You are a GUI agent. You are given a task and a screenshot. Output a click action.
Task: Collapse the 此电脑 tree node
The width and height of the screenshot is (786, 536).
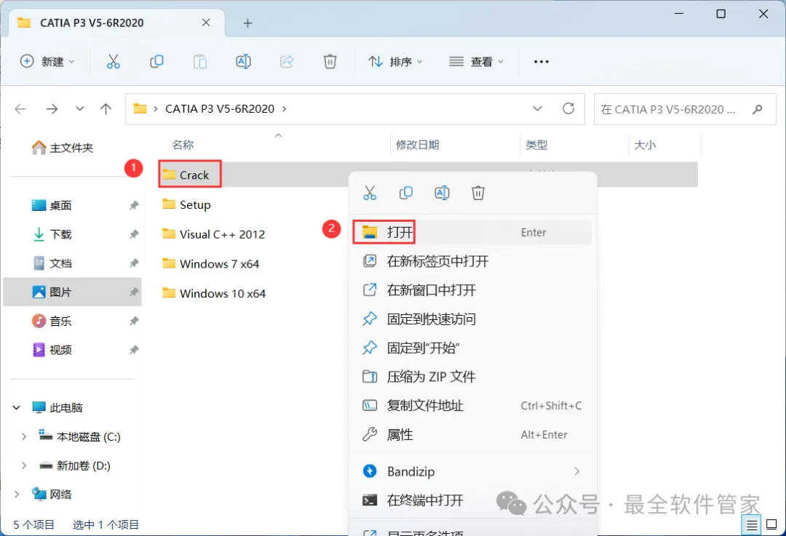coord(17,408)
